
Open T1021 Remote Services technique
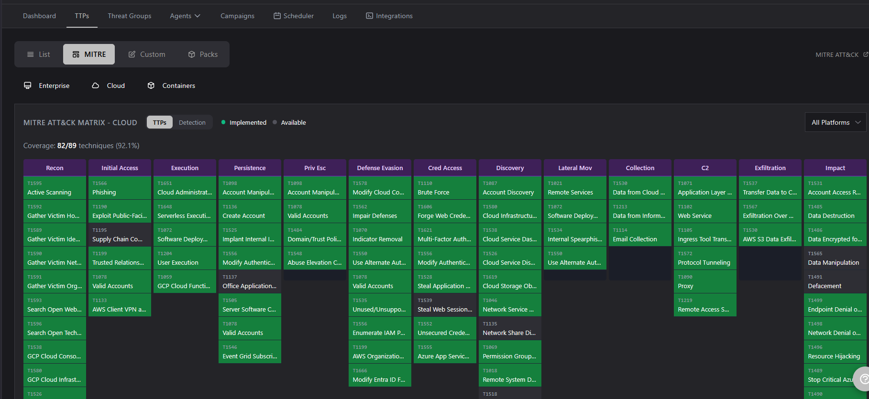click(x=575, y=188)
